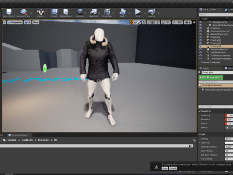Select ThirdPersonCharacter in World Outliner

(220, 55)
